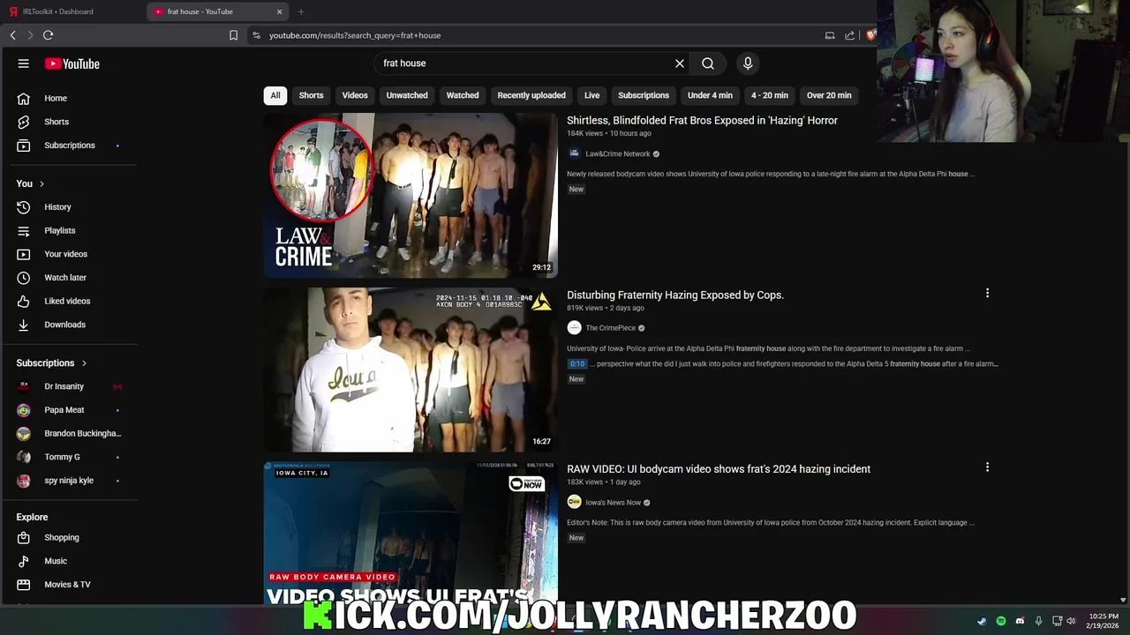Open the site settings icon in address bar
Image resolution: width=1130 pixels, height=635 pixels.
click(256, 35)
